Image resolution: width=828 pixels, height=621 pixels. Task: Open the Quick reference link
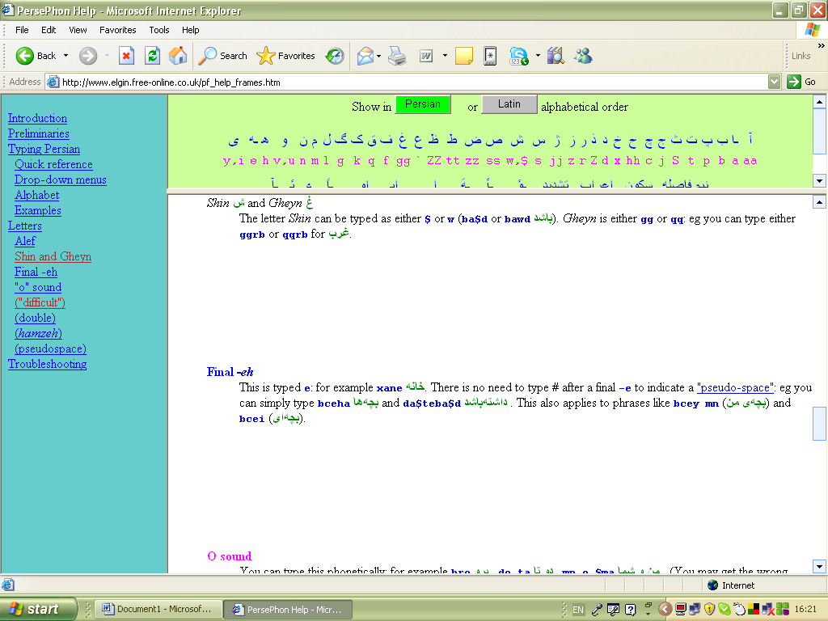coord(53,164)
